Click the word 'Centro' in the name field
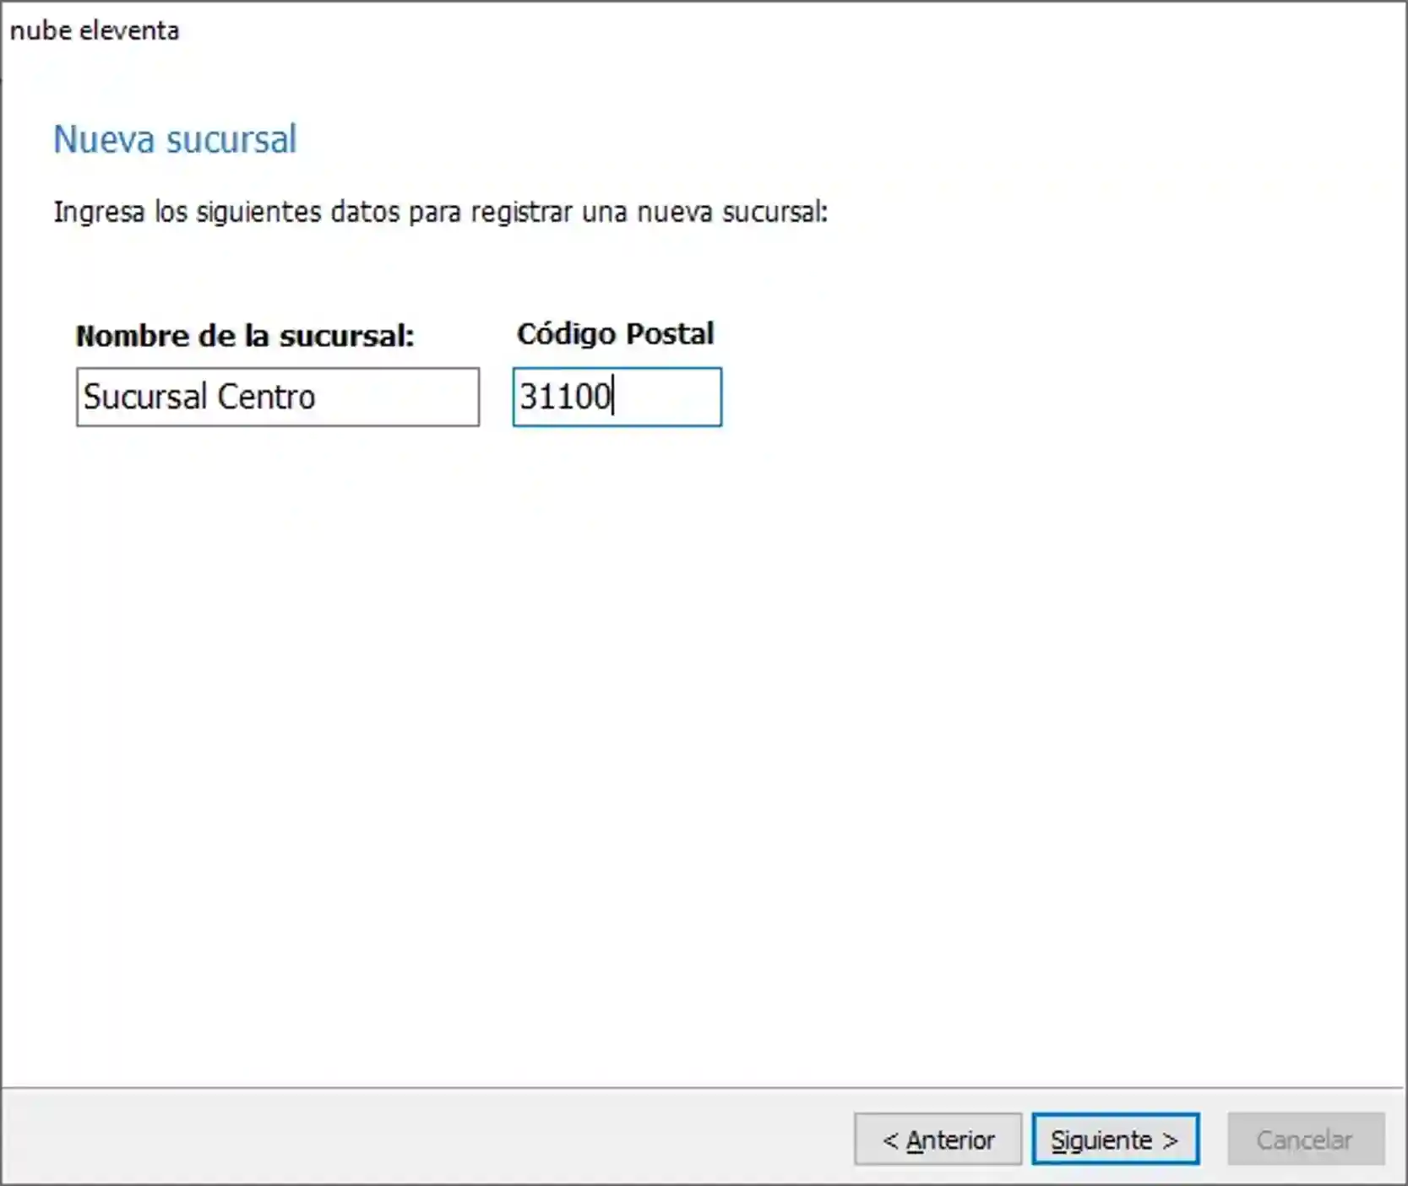This screenshot has height=1186, width=1408. [x=266, y=397]
